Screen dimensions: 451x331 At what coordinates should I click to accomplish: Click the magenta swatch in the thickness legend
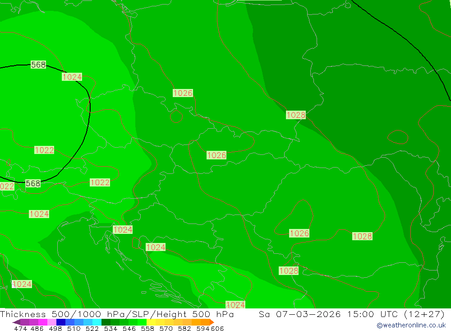(43, 322)
